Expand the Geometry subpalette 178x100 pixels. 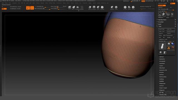pos(162,59)
